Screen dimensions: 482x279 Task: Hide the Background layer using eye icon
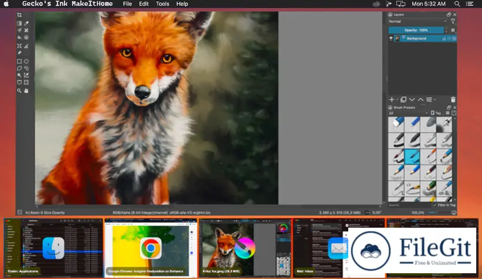391,38
